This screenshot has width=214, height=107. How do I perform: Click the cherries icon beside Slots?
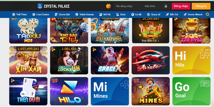117,14
